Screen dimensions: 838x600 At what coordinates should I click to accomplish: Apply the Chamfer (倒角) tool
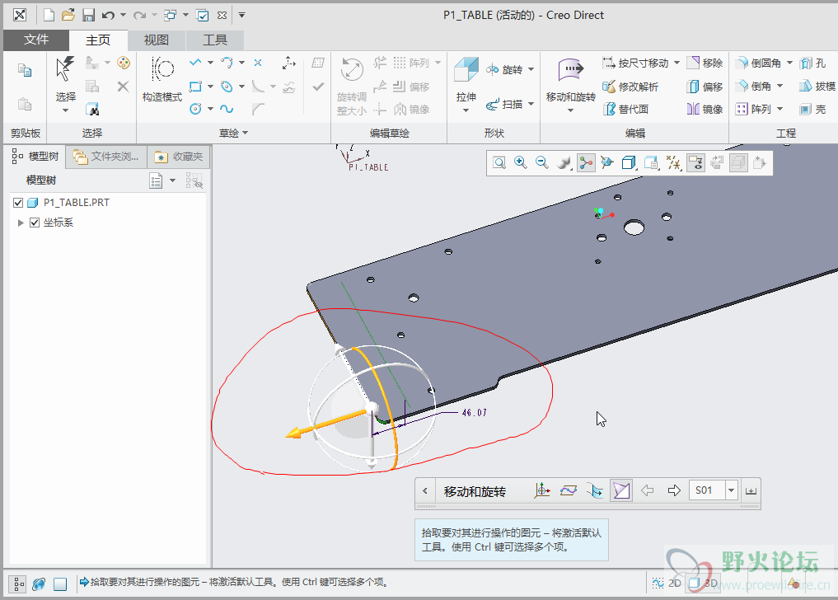pos(754,86)
